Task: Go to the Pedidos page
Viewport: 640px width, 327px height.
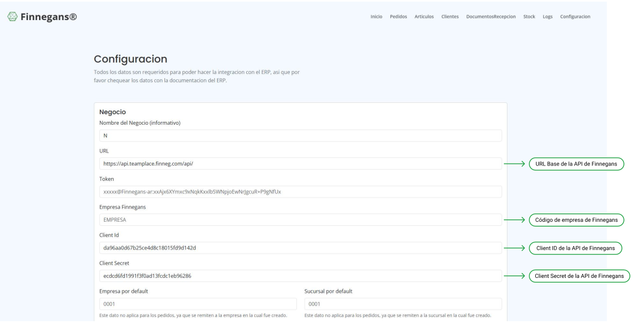Action: click(x=399, y=16)
